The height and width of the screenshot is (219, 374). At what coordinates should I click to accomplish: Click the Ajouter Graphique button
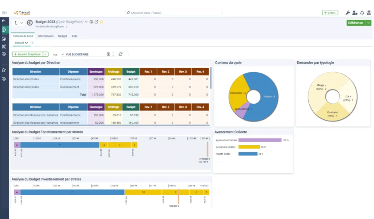pos(27,54)
